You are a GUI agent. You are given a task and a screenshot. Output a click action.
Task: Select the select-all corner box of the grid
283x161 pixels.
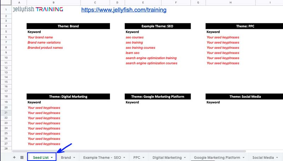click(x=6, y=2)
